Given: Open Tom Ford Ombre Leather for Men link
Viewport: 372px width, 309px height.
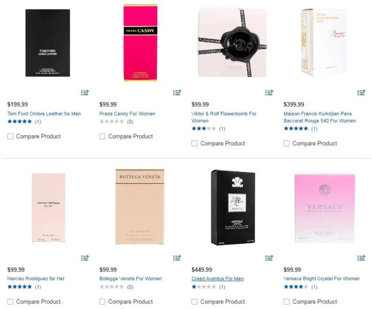Looking at the screenshot, I should [x=44, y=114].
